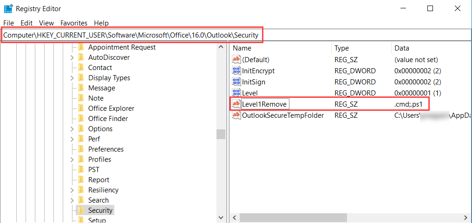Image resolution: width=472 pixels, height=223 pixels.
Task: Select the Setup key in the tree
Action: coord(97,220)
